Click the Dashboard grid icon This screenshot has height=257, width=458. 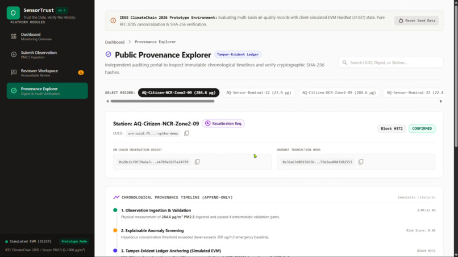[x=14, y=36]
